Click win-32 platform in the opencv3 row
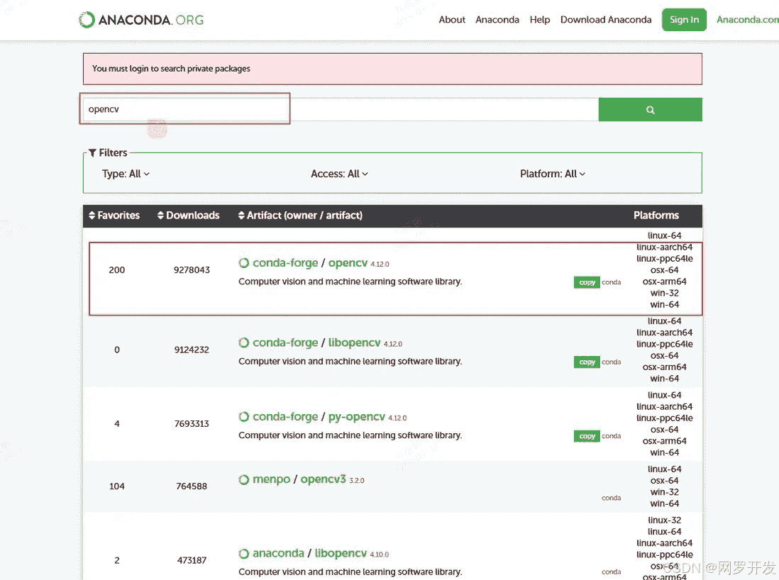The image size is (779, 580). [x=664, y=492]
